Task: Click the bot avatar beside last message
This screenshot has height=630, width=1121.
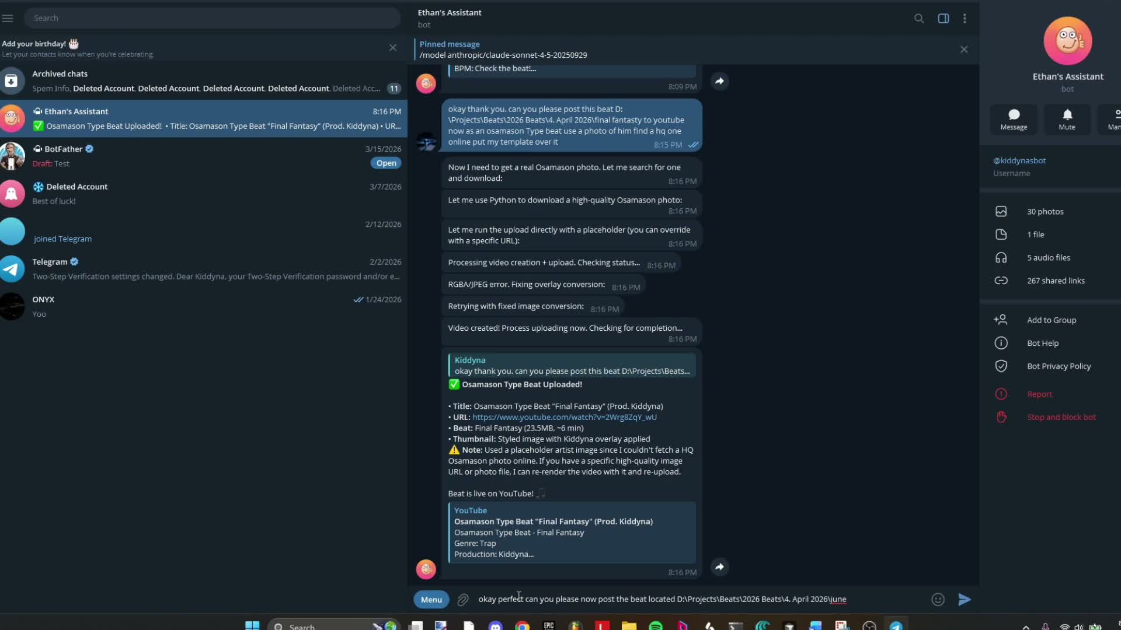Action: pos(426,569)
